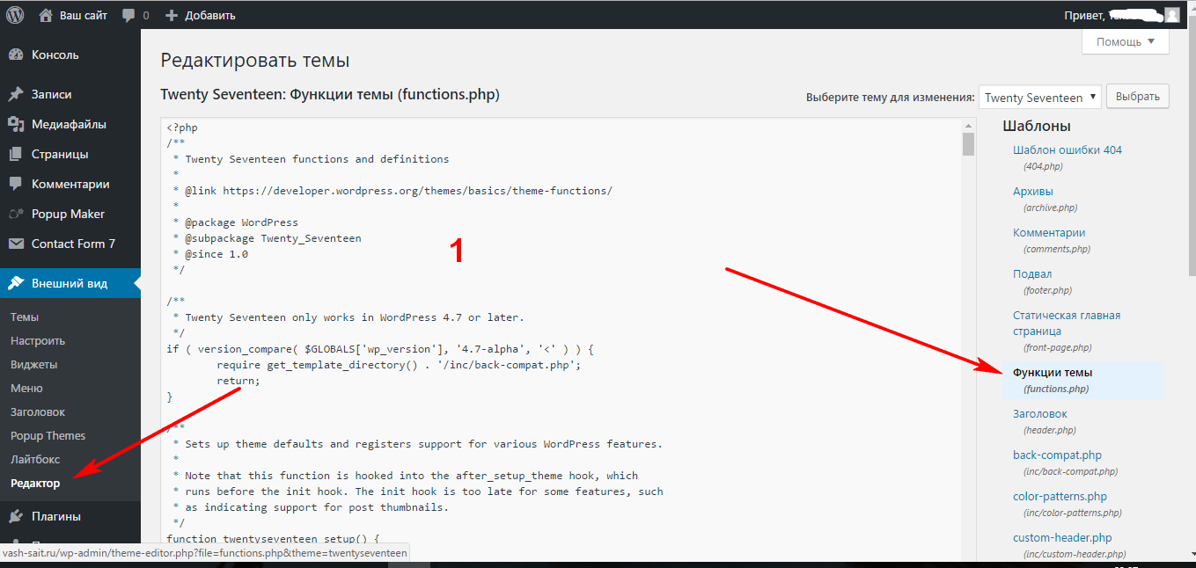The image size is (1196, 568).
Task: Open Медиафайлы in the sidebar
Action: point(70,124)
